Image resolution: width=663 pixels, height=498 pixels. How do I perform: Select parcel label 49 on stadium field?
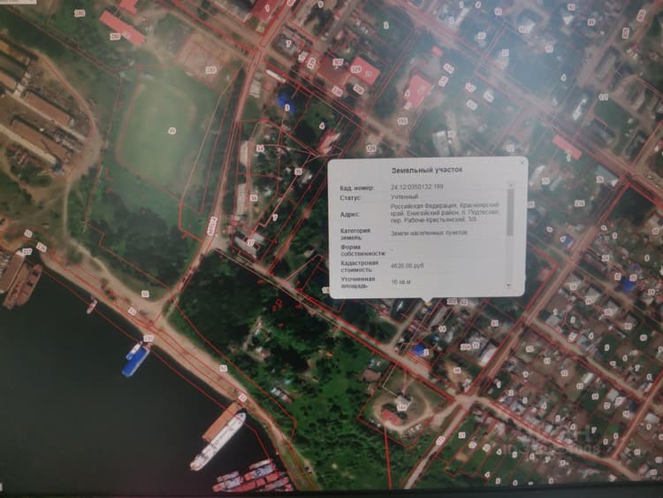coord(171,131)
